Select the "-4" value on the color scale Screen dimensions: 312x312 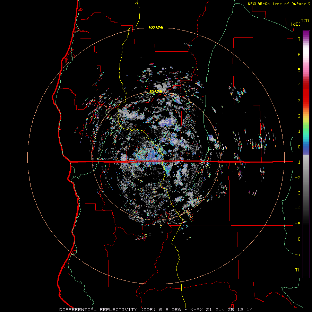pyautogui.click(x=298, y=208)
